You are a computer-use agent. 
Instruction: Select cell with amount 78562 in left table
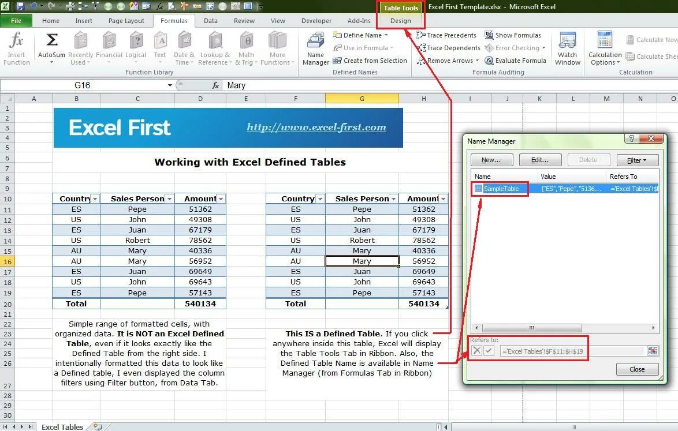tap(200, 240)
